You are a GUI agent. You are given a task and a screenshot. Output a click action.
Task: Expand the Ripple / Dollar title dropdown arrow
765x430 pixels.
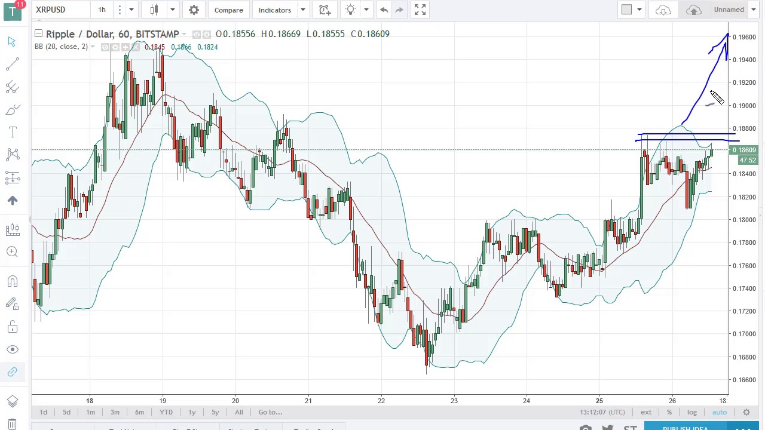pos(184,35)
